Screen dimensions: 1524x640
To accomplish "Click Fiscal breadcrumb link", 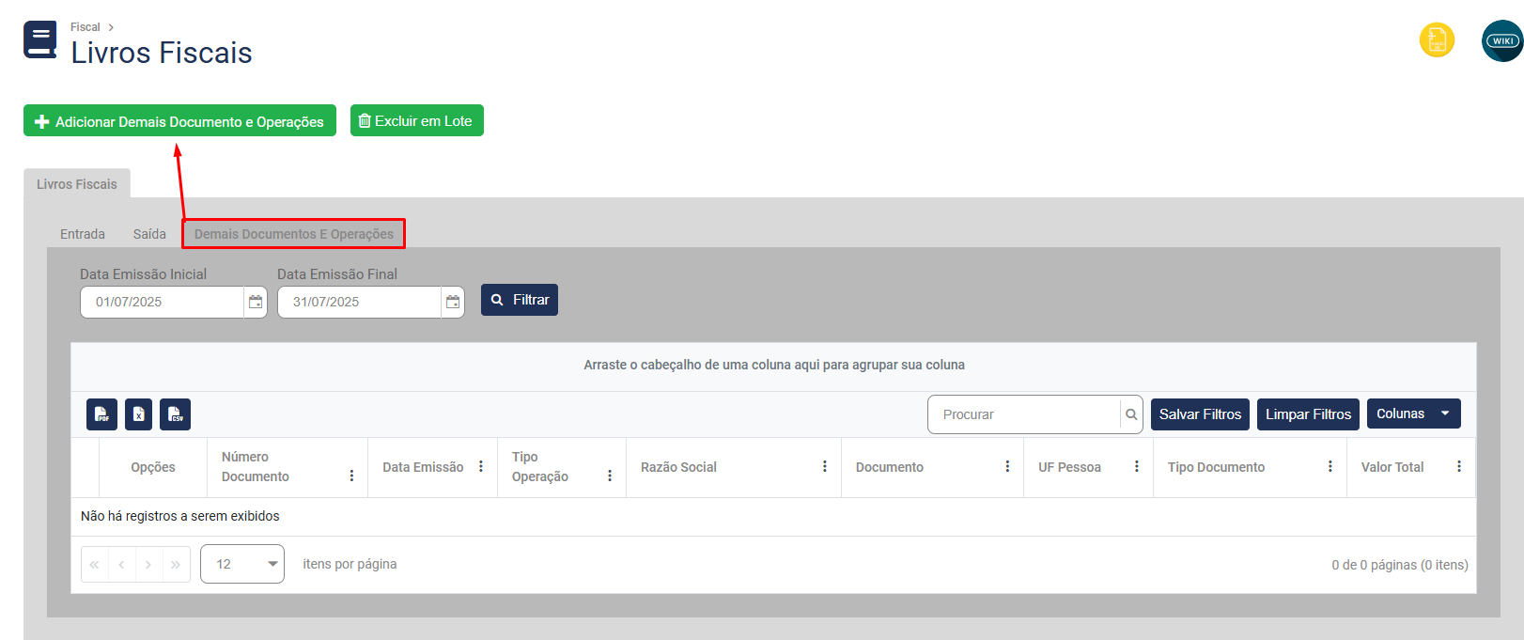I will click(85, 27).
